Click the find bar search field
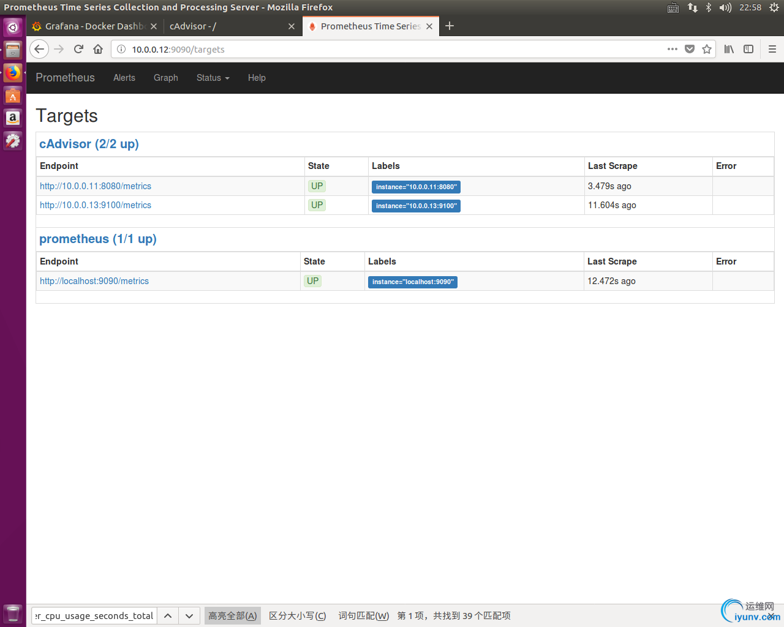The width and height of the screenshot is (784, 627). tap(94, 616)
